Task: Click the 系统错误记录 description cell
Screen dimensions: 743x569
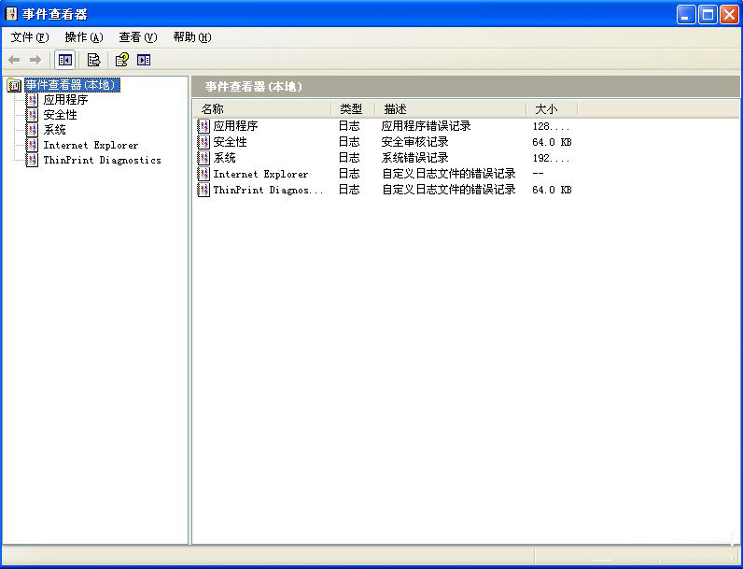Action: coord(414,158)
